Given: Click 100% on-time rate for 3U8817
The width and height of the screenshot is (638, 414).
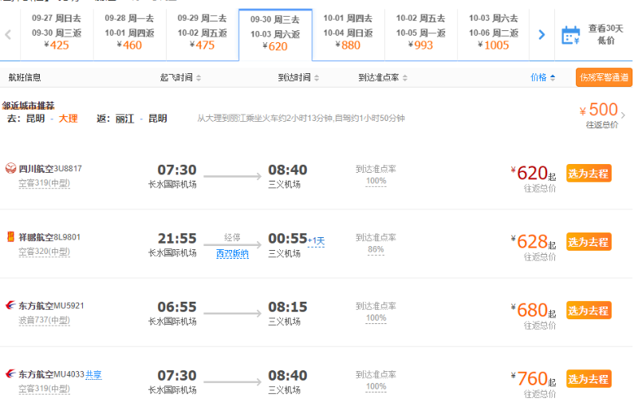Looking at the screenshot, I should [x=376, y=182].
